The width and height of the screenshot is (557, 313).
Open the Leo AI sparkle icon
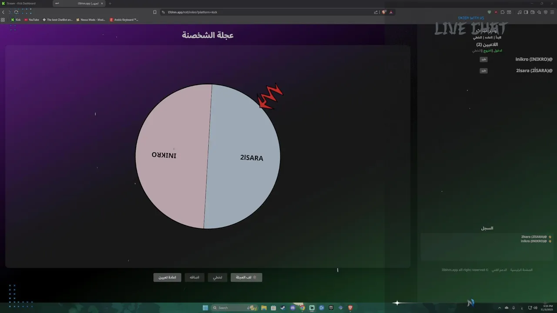(539, 12)
